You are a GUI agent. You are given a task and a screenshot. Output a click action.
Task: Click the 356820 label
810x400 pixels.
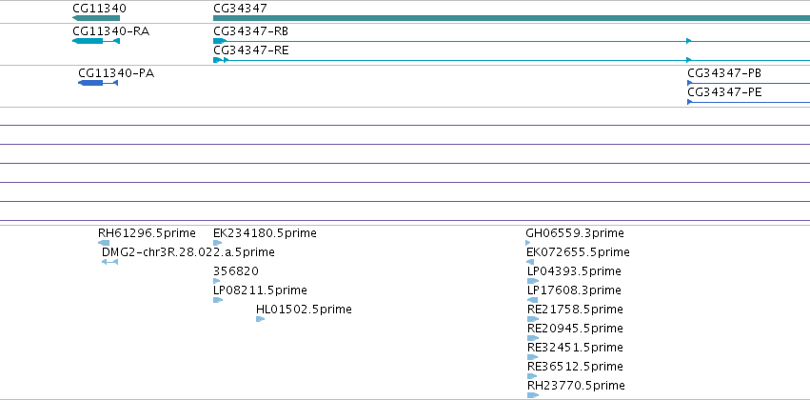coord(236,271)
